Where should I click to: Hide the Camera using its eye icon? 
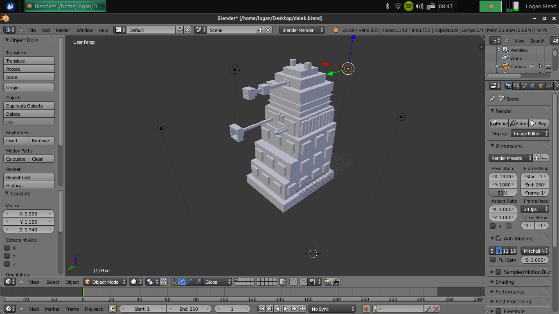point(532,66)
